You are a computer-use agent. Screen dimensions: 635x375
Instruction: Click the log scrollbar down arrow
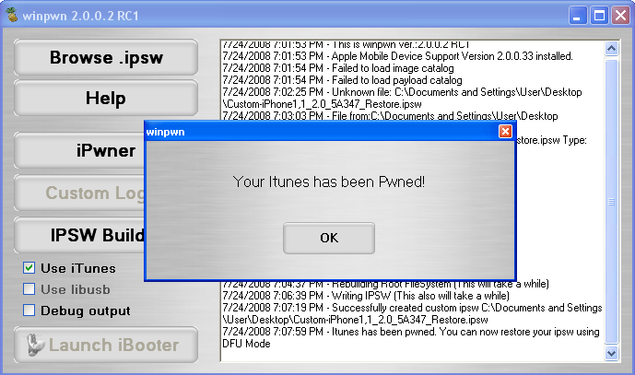[611, 353]
